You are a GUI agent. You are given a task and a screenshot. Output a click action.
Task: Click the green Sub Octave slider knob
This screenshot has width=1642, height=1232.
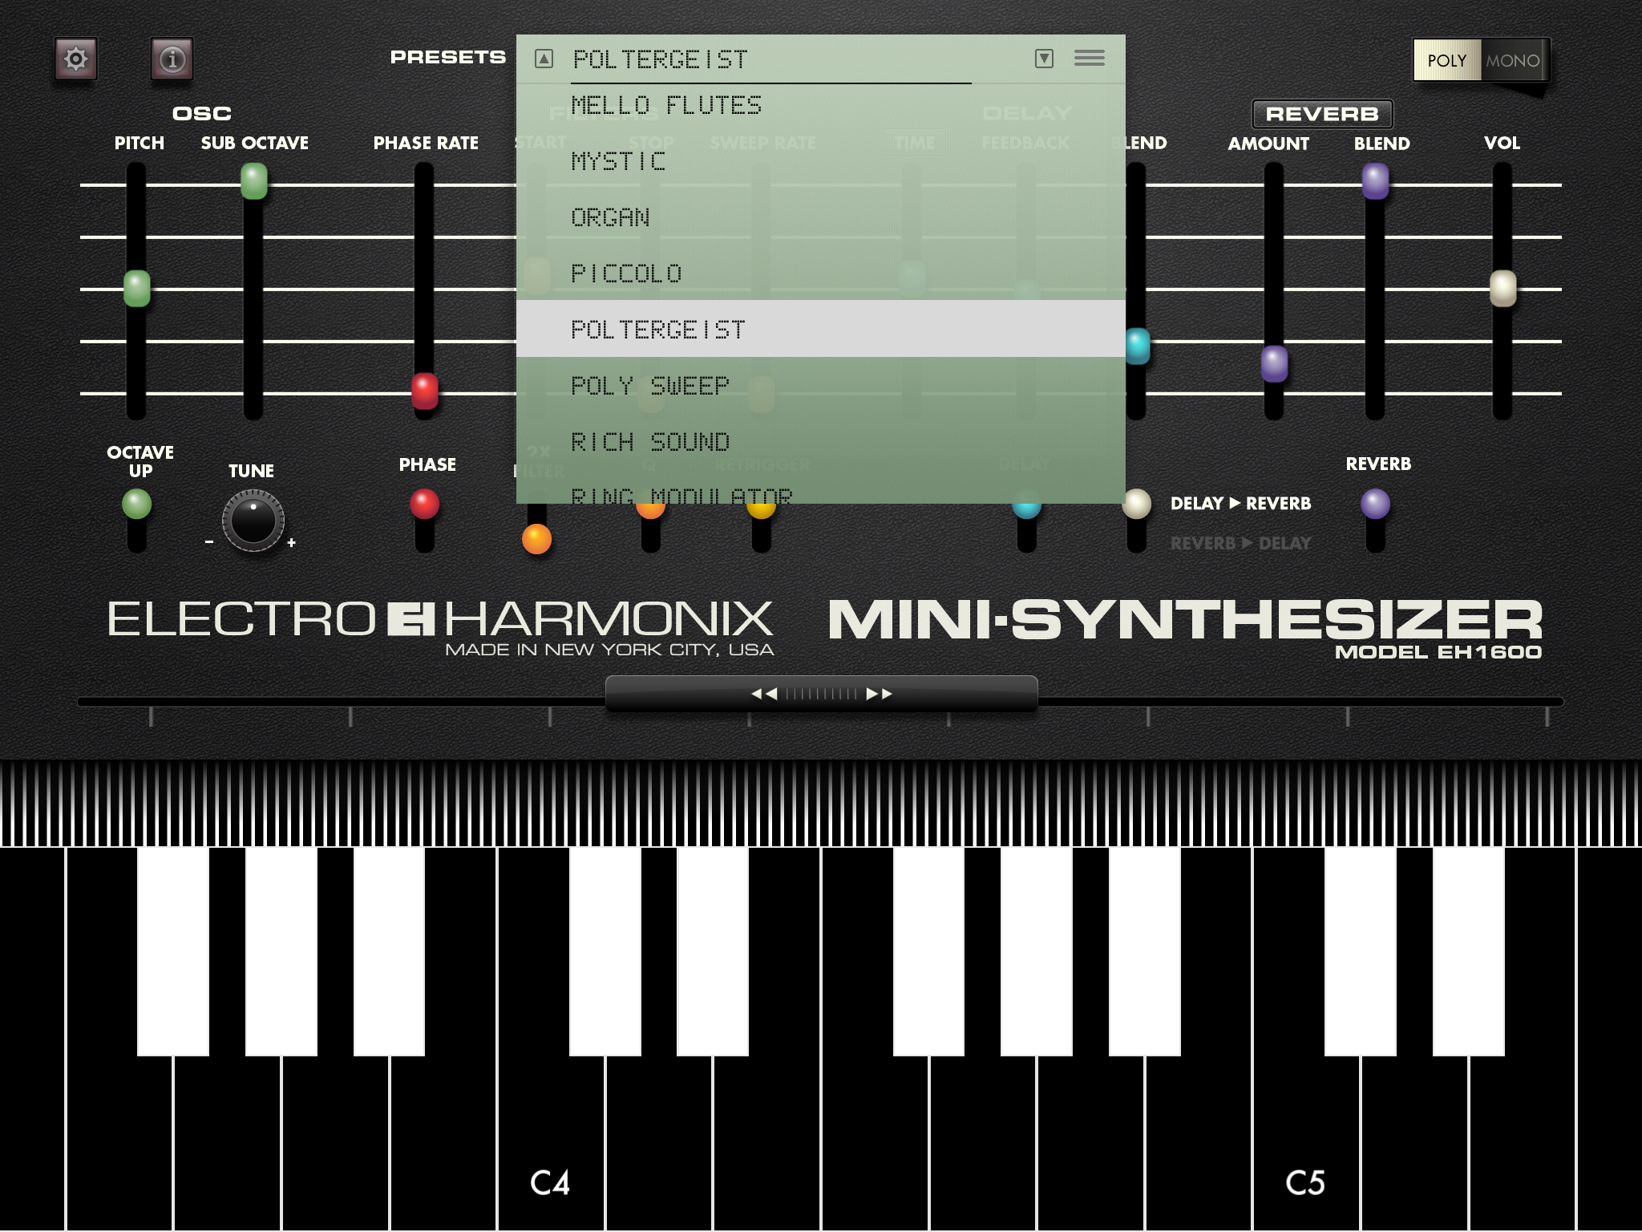[x=253, y=181]
